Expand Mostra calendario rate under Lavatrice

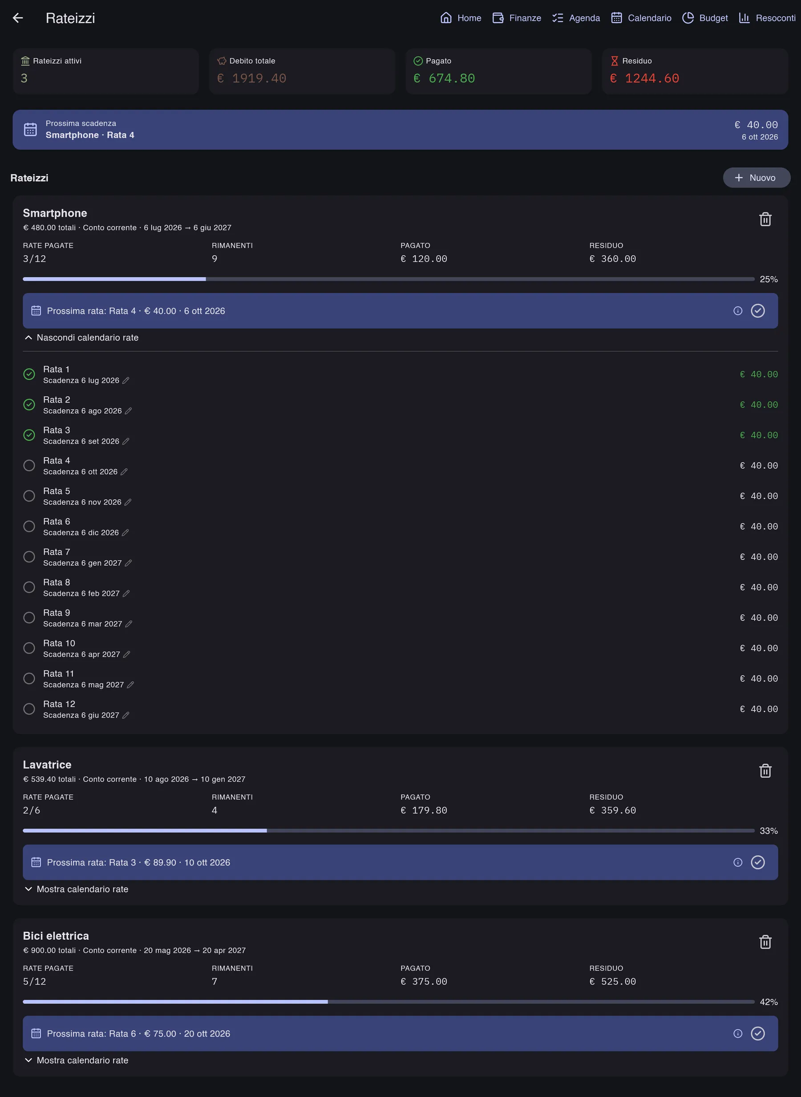(x=76, y=889)
